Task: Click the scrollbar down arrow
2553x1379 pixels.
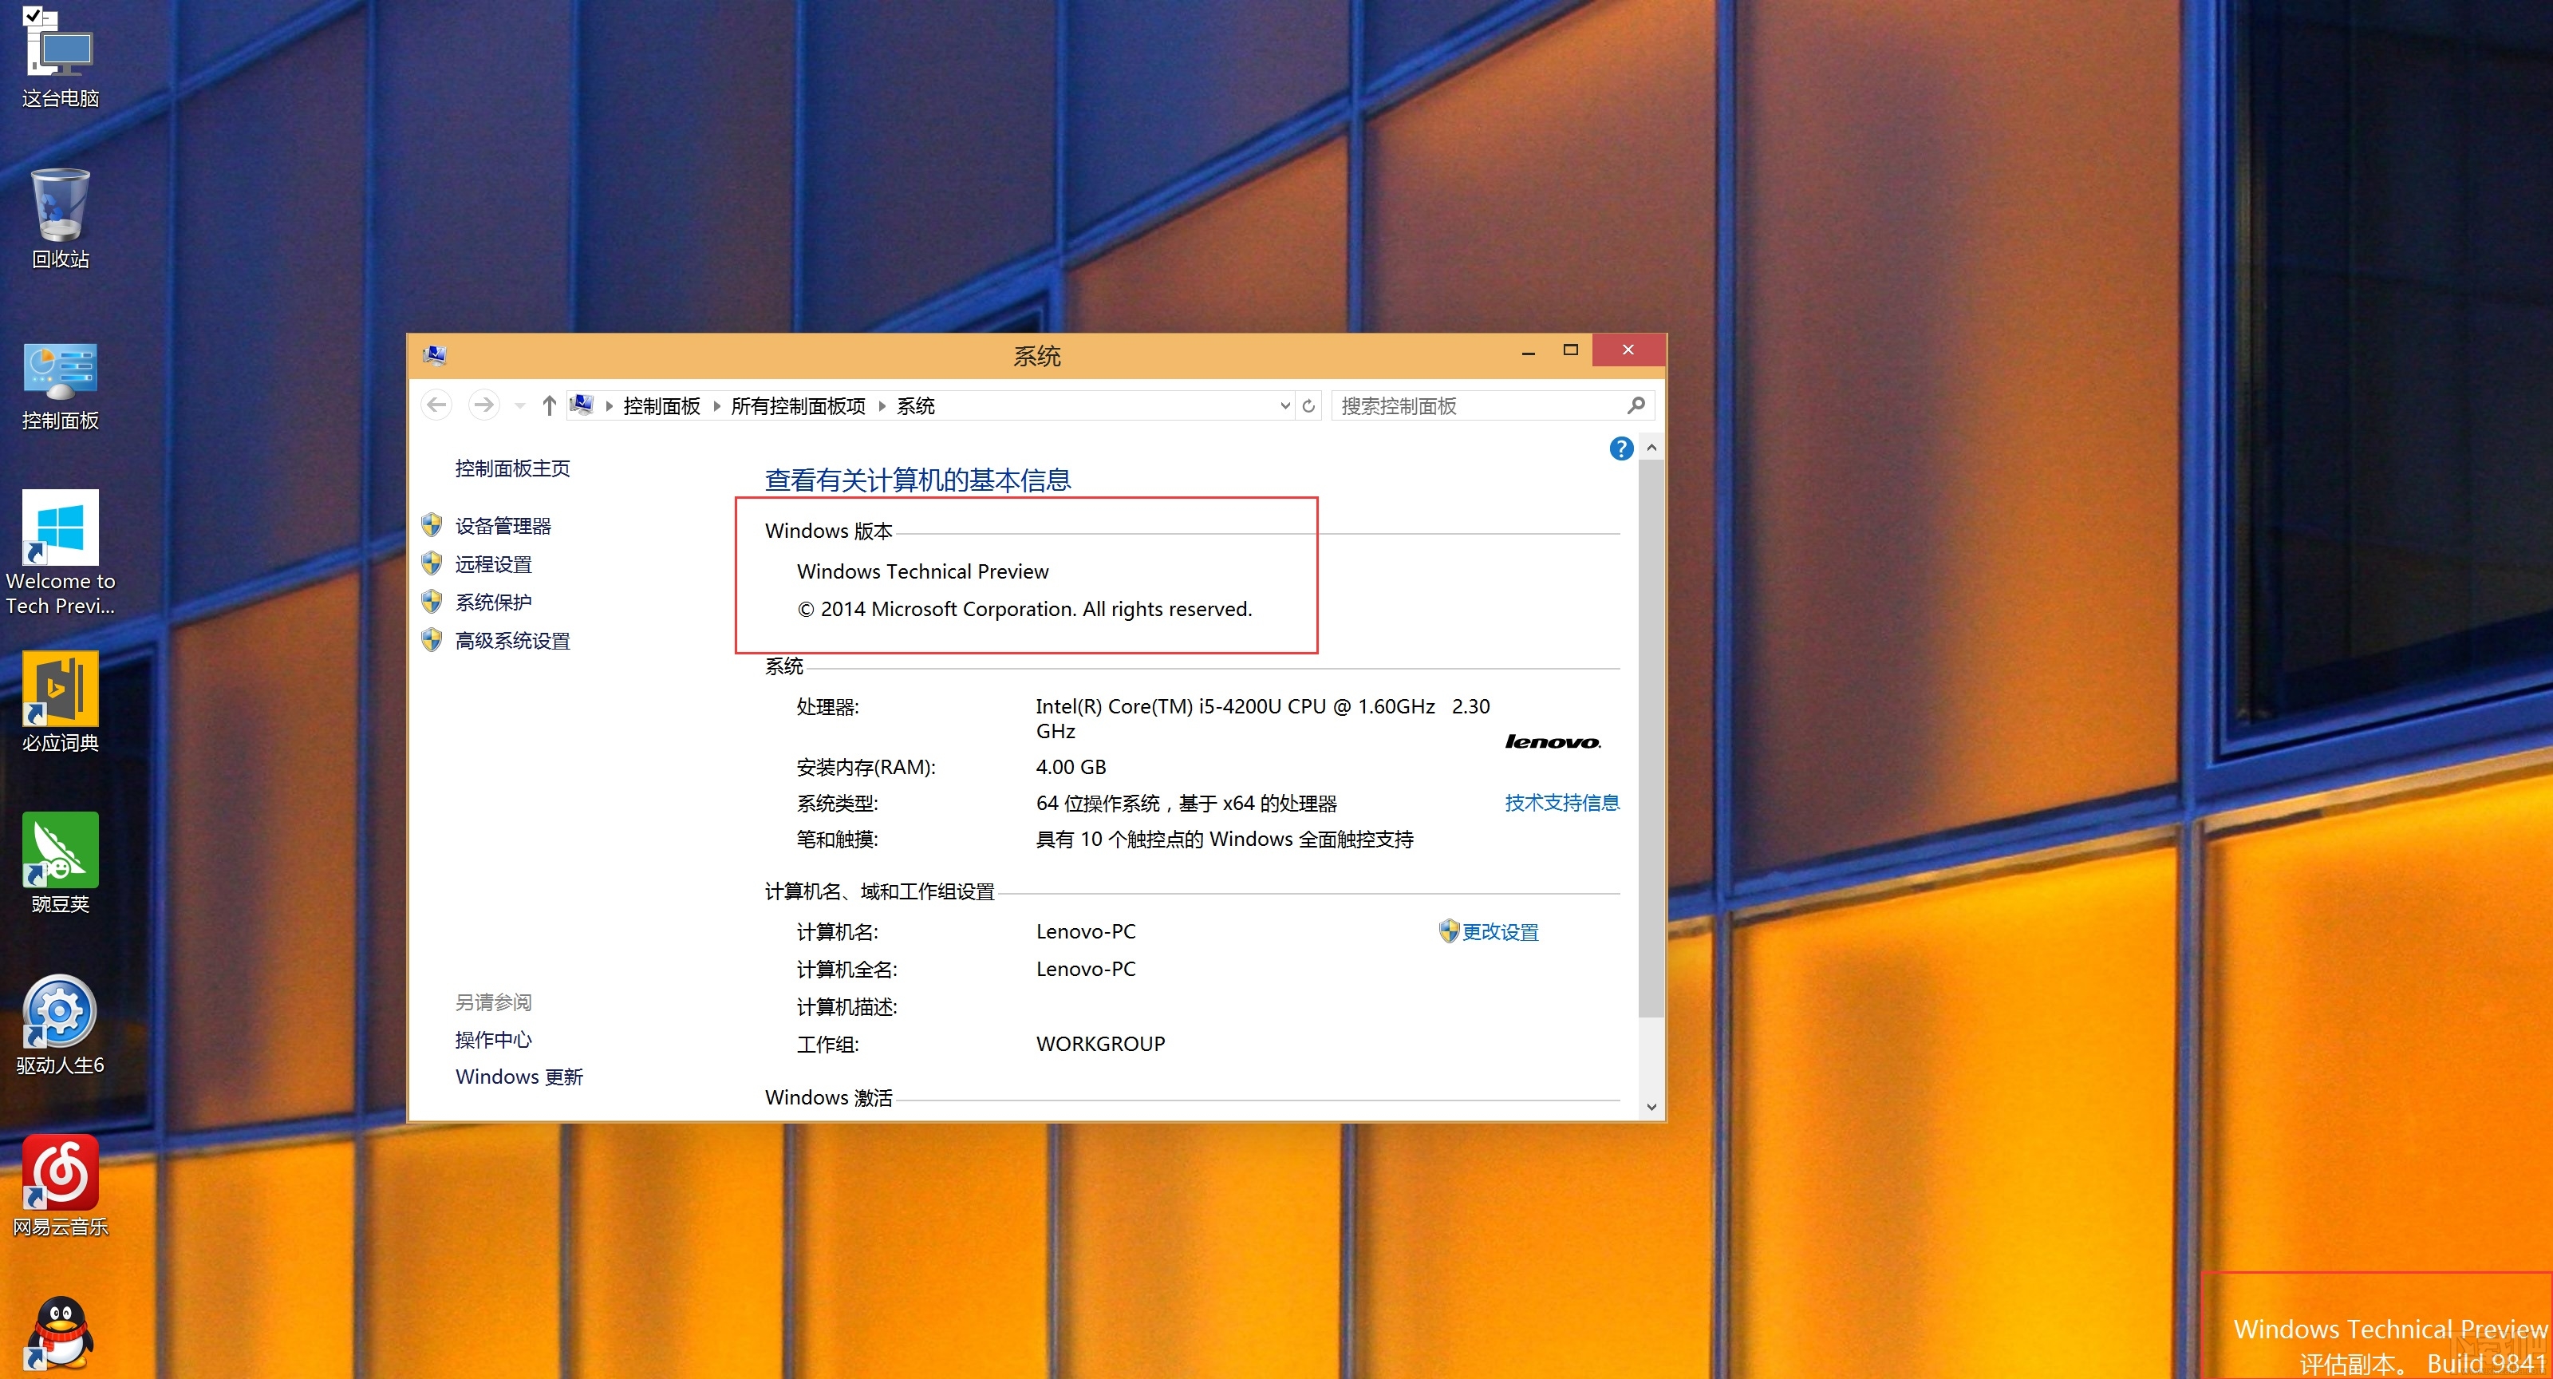Action: point(1651,1106)
